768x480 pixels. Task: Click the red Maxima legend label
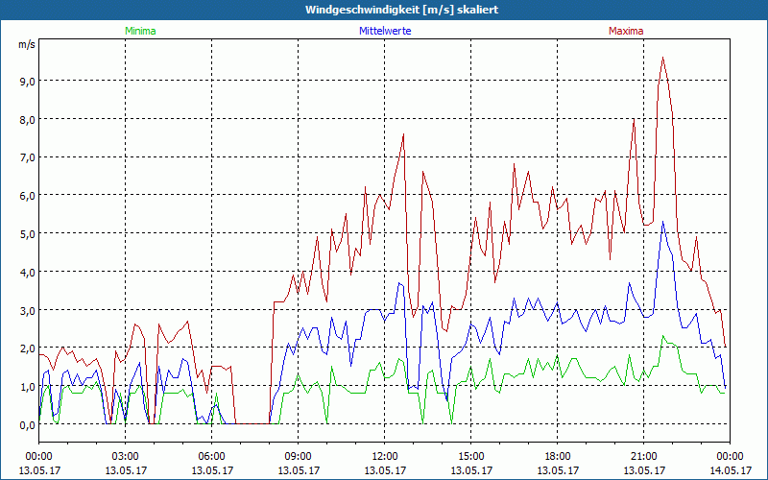[x=626, y=31]
